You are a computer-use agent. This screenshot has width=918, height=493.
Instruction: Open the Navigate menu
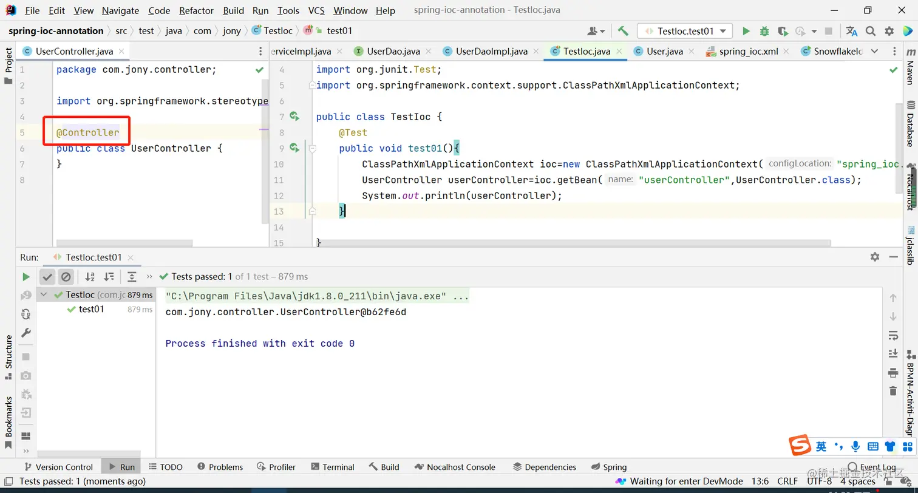click(120, 10)
